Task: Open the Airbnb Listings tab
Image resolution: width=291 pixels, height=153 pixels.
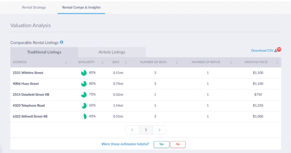Action: tap(112, 52)
